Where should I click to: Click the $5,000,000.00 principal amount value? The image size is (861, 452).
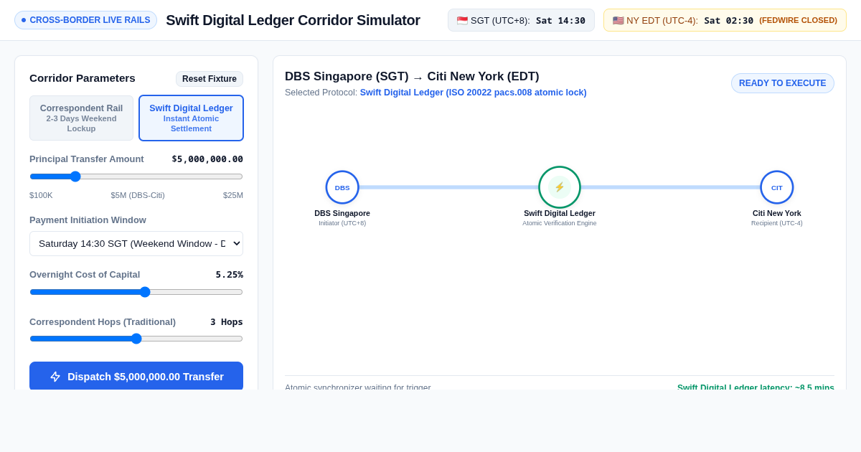point(207,159)
